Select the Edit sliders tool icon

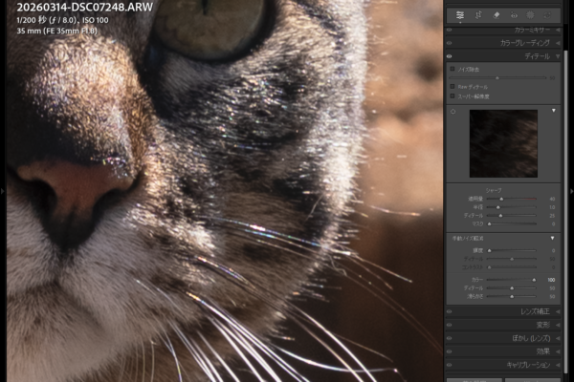coord(460,15)
